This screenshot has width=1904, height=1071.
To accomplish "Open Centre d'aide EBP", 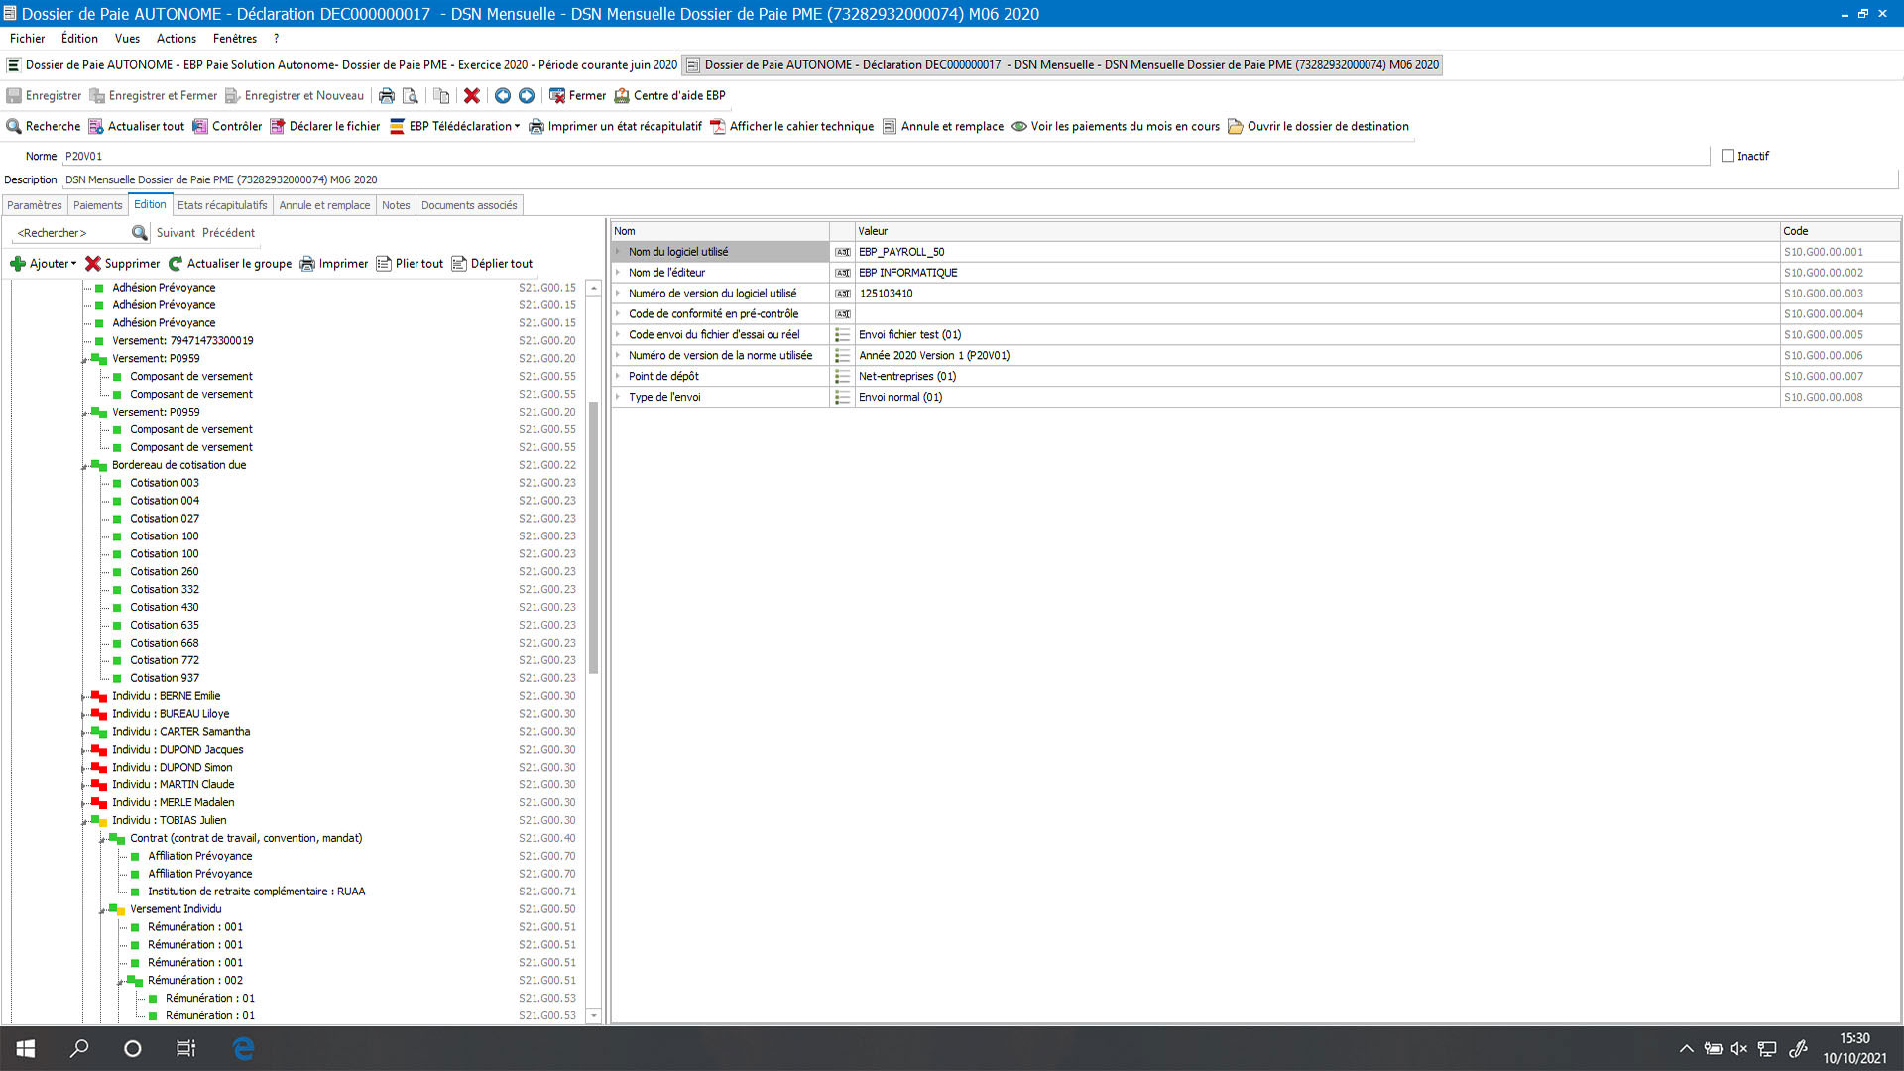I will pyautogui.click(x=670, y=95).
